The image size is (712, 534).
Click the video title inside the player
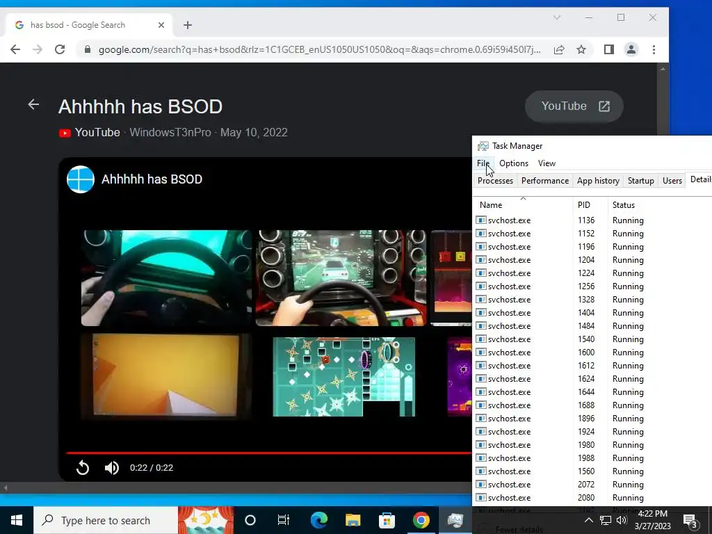pyautogui.click(x=152, y=179)
